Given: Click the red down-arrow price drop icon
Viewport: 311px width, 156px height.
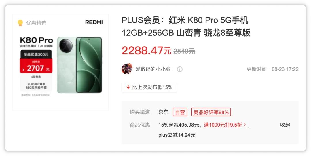Looking at the screenshot, I should tap(128, 87).
